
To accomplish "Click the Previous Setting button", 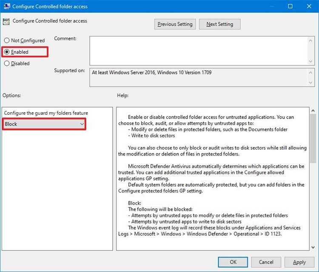I will pos(175,24).
